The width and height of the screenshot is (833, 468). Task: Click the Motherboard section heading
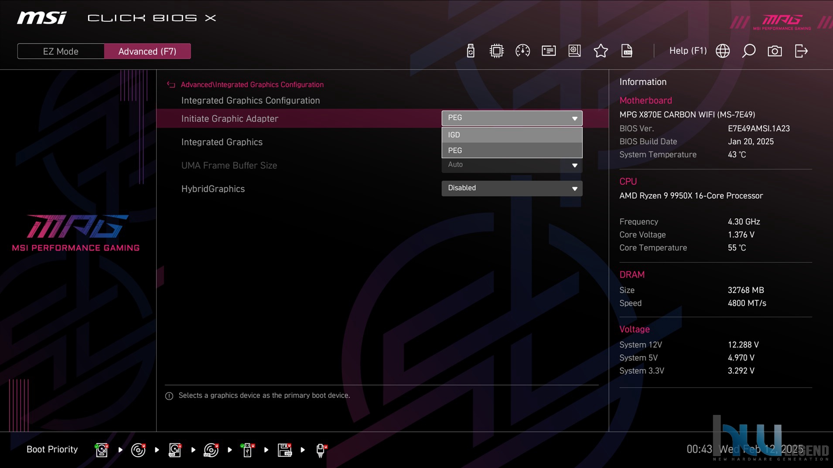(x=645, y=101)
